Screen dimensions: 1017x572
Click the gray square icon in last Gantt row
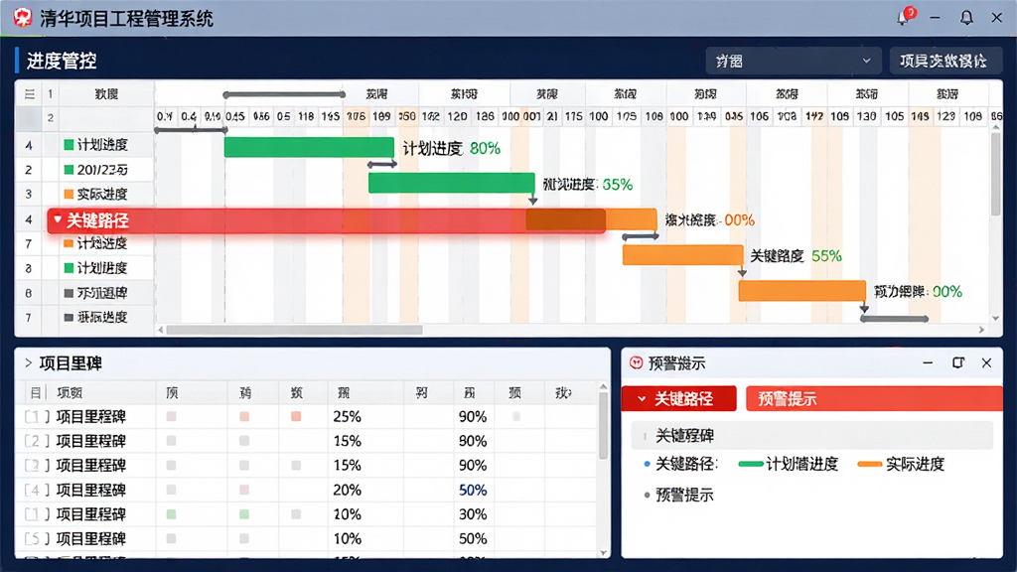point(69,317)
